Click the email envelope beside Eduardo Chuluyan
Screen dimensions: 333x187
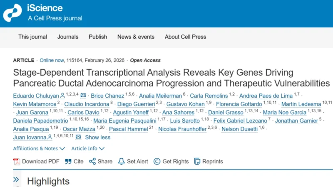(x=83, y=96)
